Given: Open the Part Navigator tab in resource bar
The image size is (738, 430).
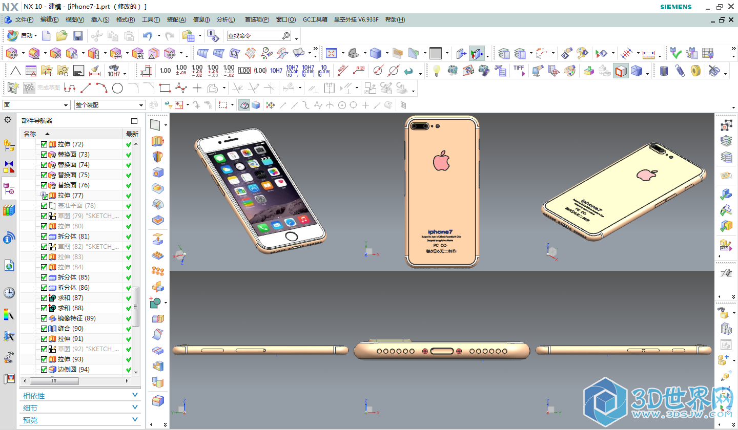Looking at the screenshot, I should pyautogui.click(x=9, y=189).
